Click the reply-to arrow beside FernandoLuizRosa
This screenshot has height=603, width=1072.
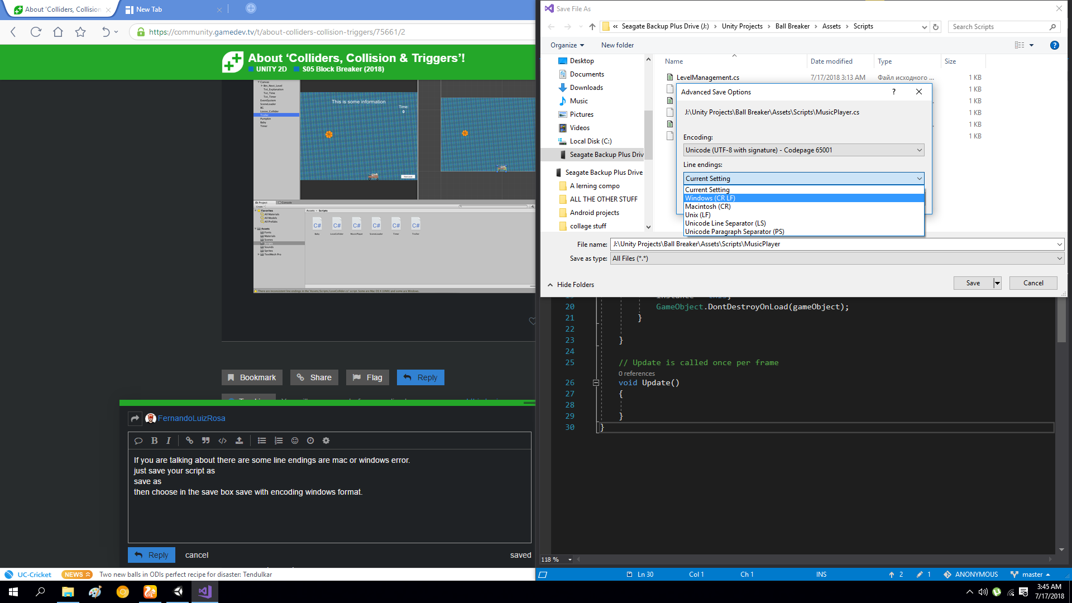[135, 418]
